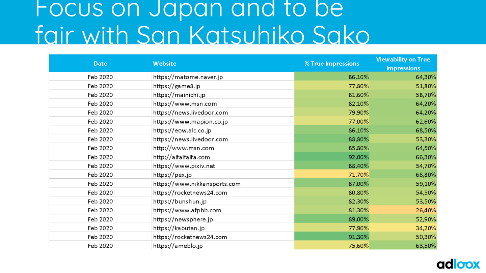
Task: Open the pex.jp website link
Action: click(x=172, y=175)
